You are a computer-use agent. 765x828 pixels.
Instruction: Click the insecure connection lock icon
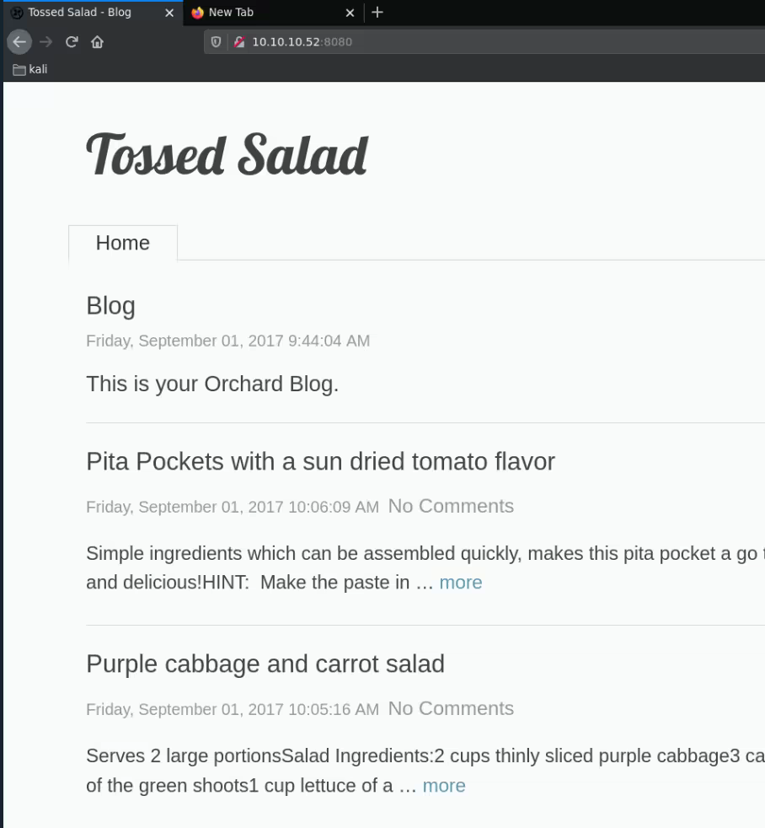tap(238, 41)
